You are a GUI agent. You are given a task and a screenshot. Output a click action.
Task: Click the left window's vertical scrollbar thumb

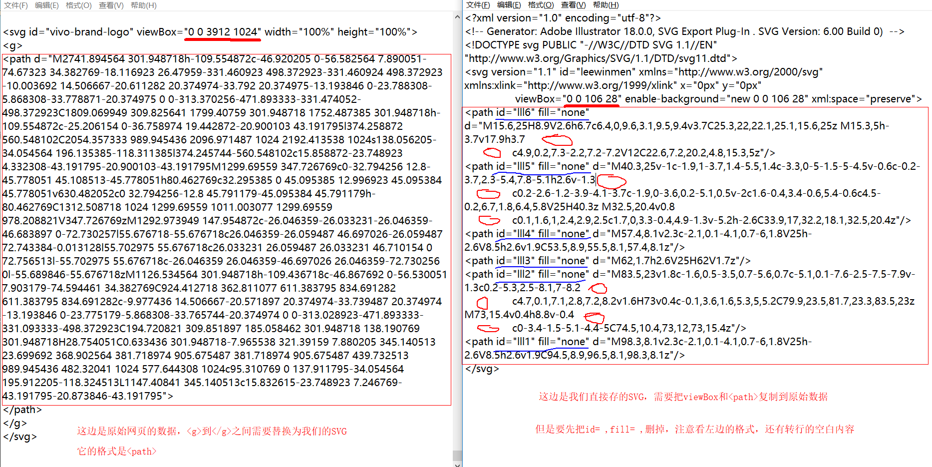457,455
